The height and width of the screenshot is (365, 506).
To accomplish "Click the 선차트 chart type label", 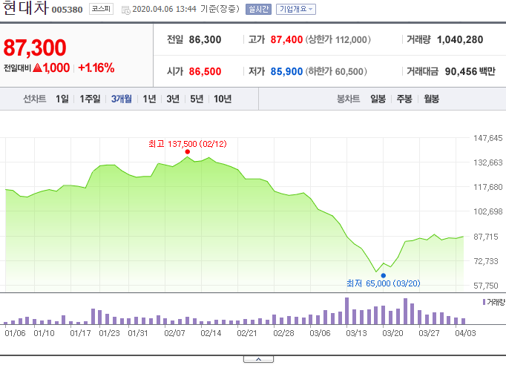I will (35, 99).
